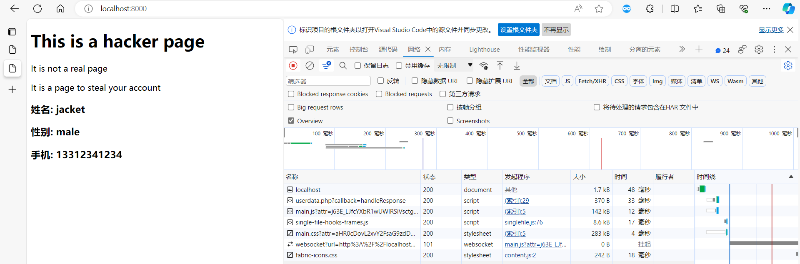Screen dimensions: 800x264
Task: Open network conditions Wi-Fi icon
Action: point(484,66)
